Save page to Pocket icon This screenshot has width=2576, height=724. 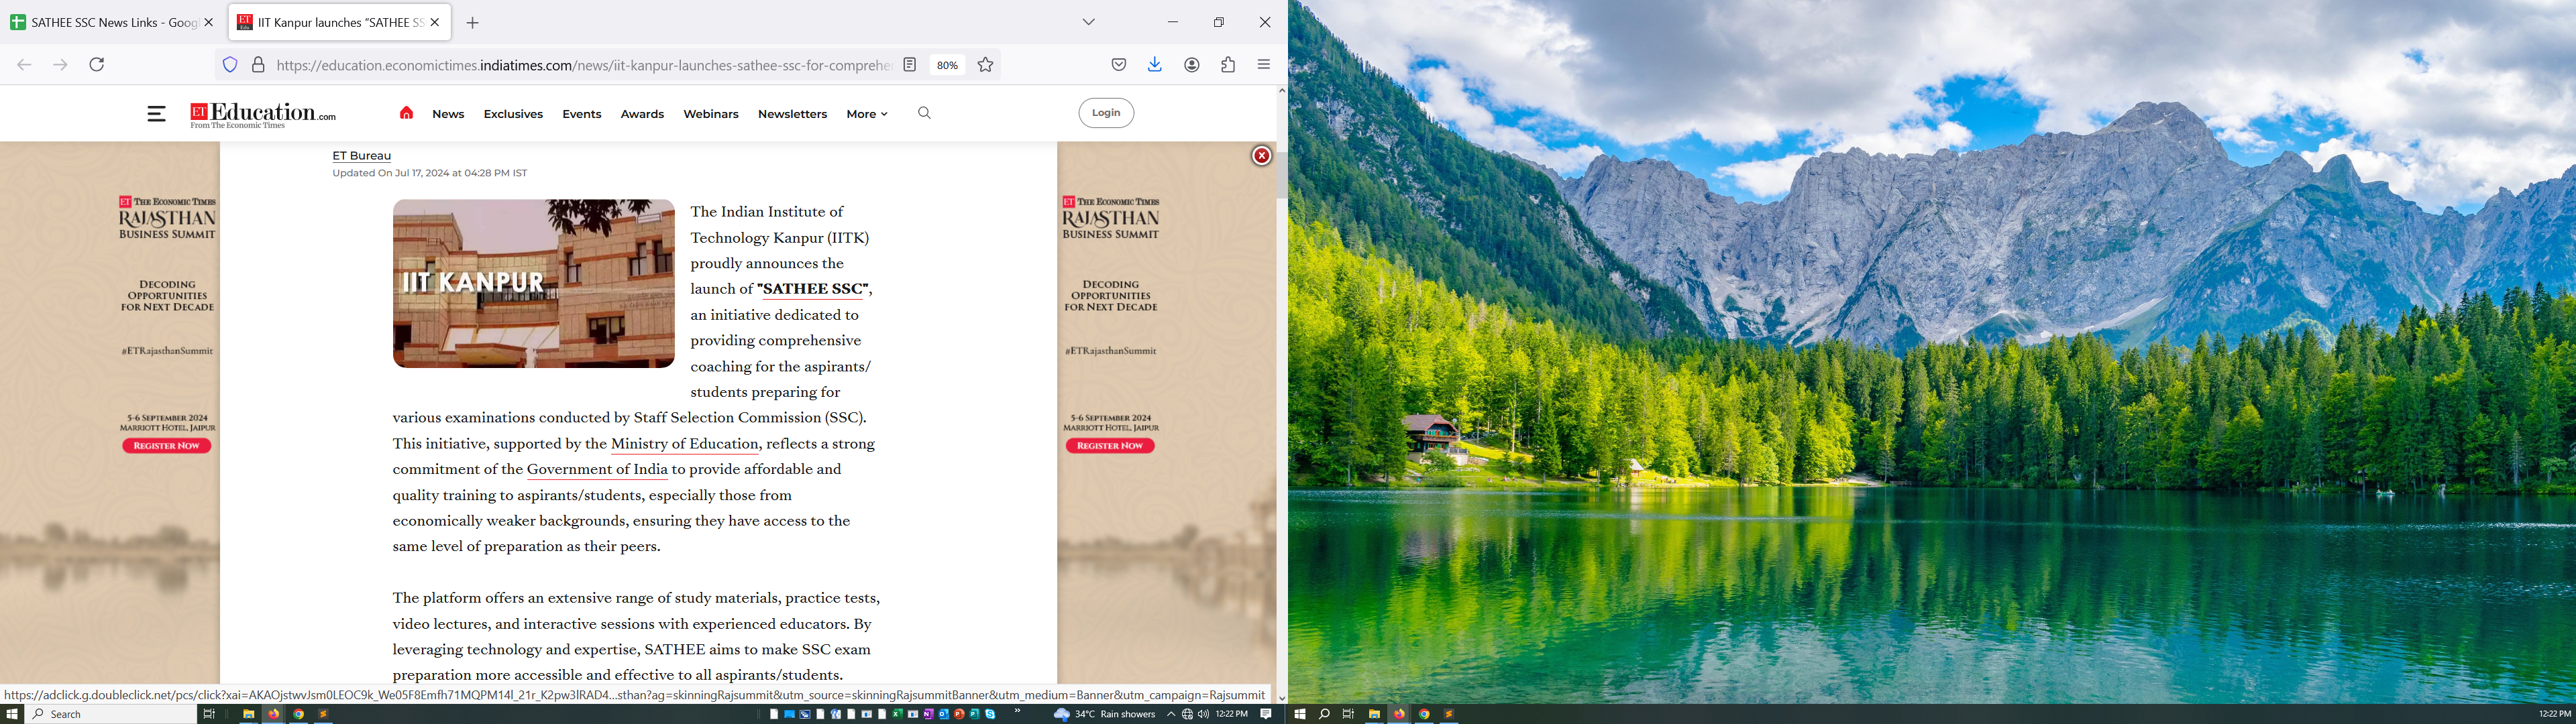(x=1119, y=65)
